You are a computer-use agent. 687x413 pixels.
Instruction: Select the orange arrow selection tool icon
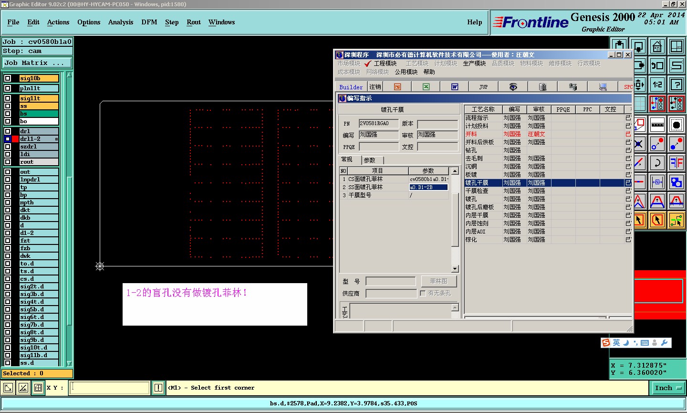coord(657,220)
